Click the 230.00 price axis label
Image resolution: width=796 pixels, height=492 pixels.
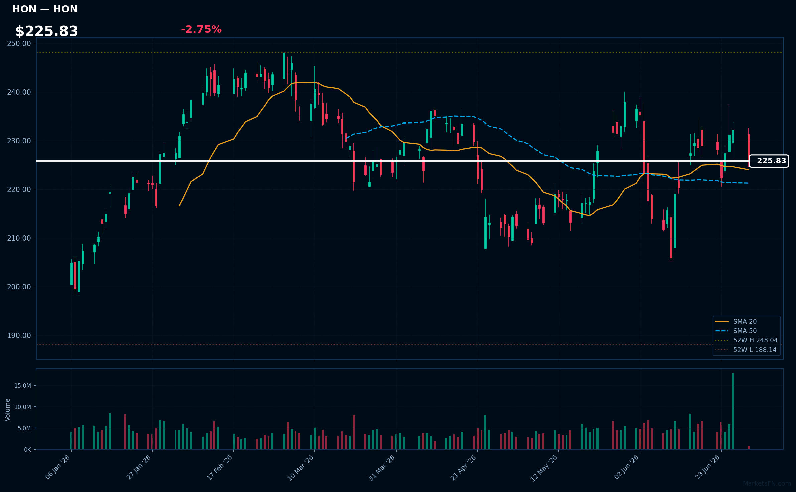19,141
